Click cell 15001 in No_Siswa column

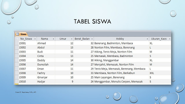point(28,43)
